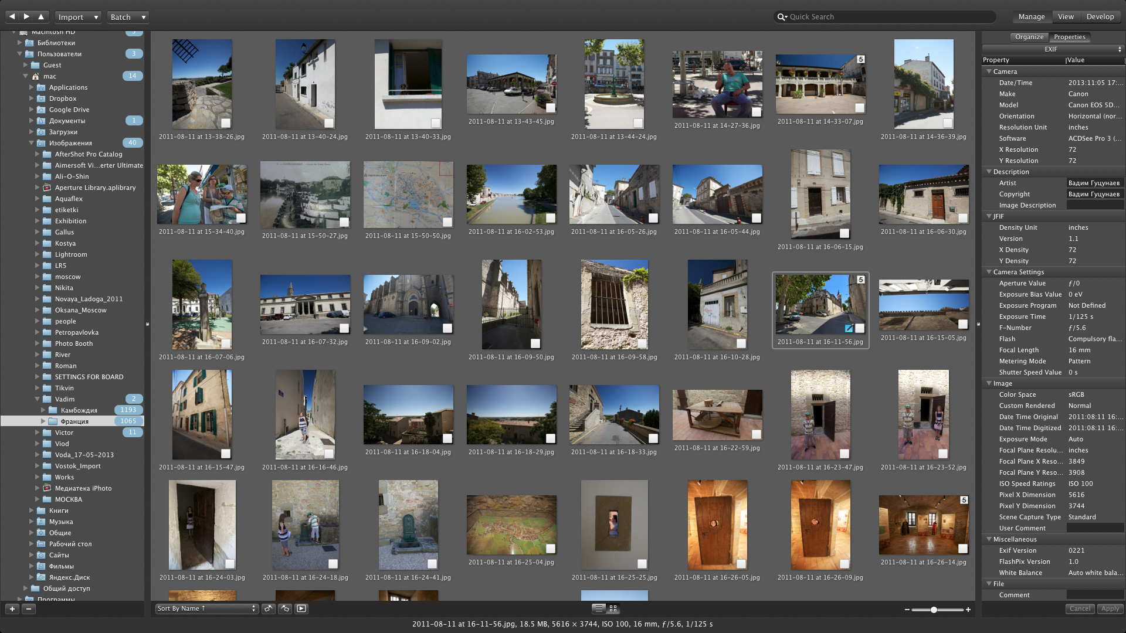Viewport: 1126px width, 633px height.
Task: Tick the checkbox on 2011-08-11 at 16-02-53.jpg
Action: [x=551, y=218]
